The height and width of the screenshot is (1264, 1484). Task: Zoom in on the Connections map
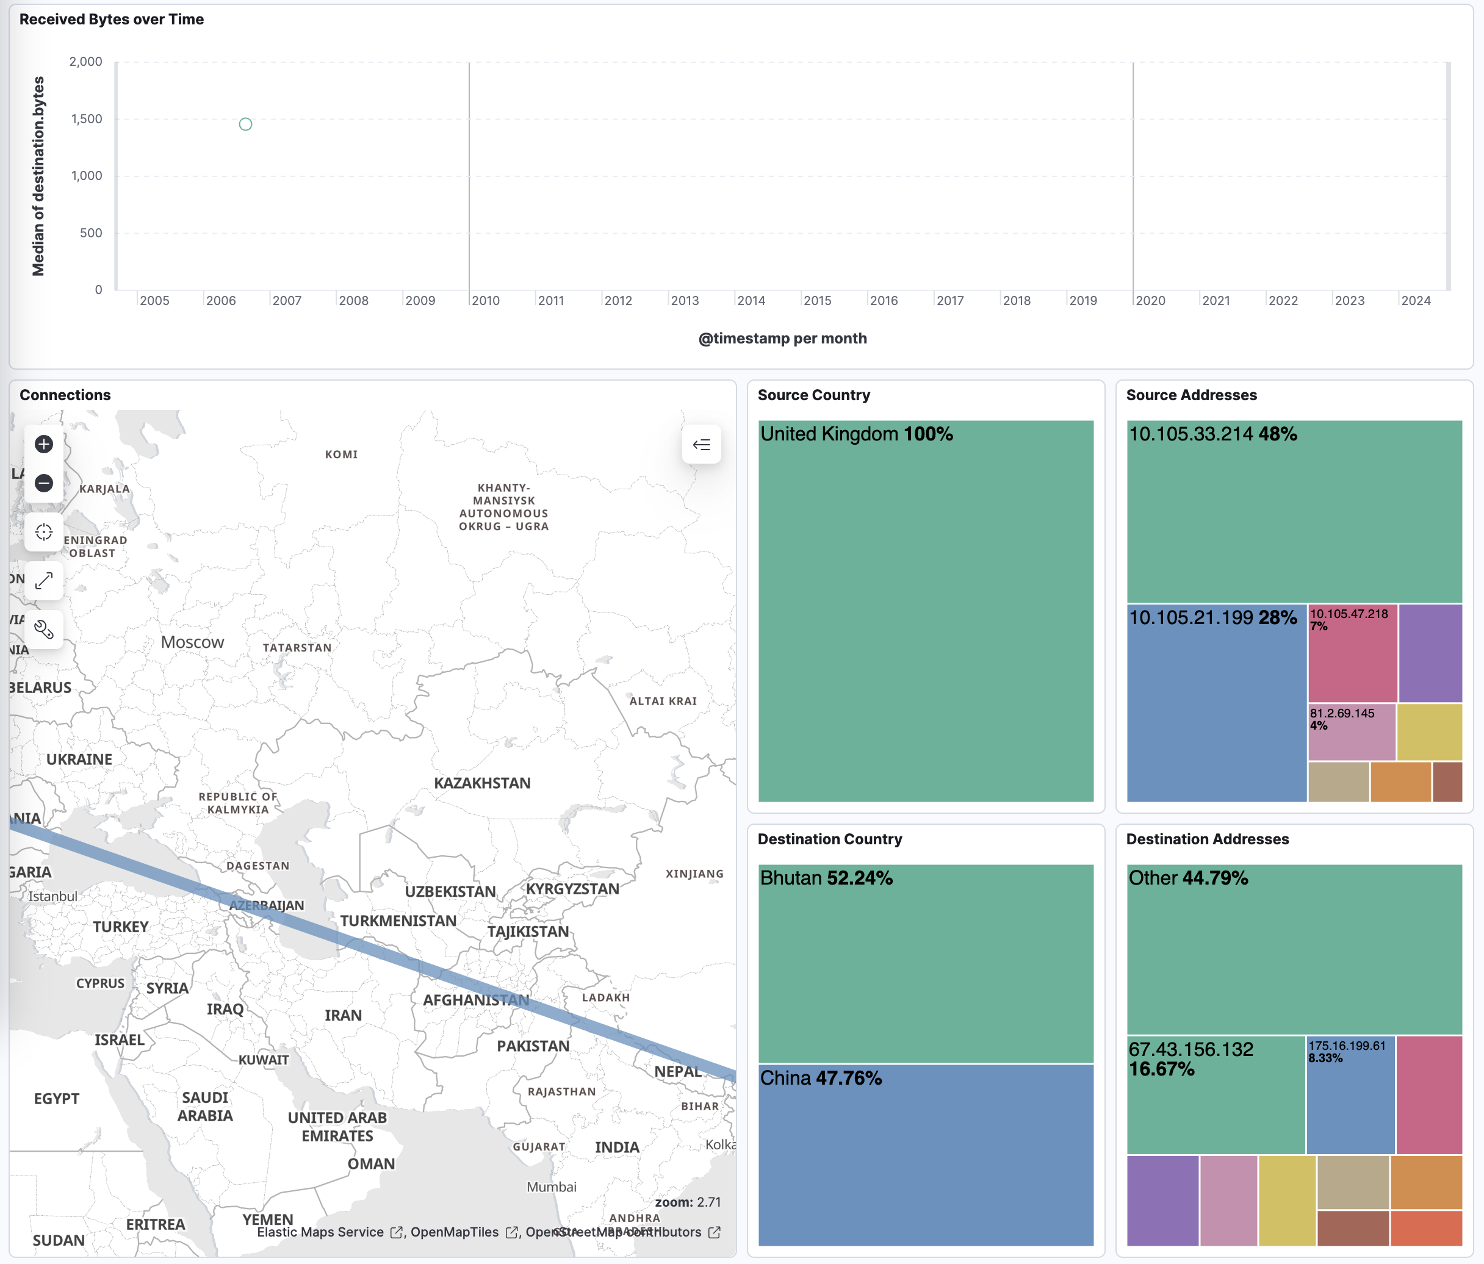(44, 444)
